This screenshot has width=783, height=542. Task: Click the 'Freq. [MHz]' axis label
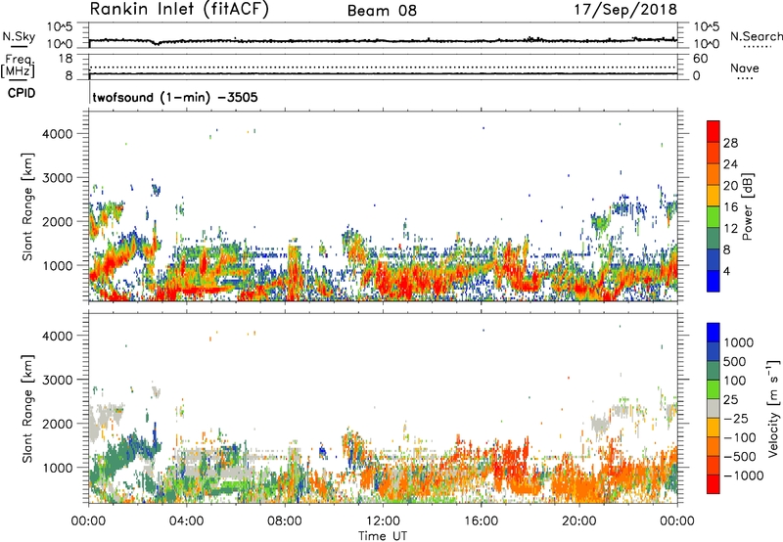coord(19,66)
